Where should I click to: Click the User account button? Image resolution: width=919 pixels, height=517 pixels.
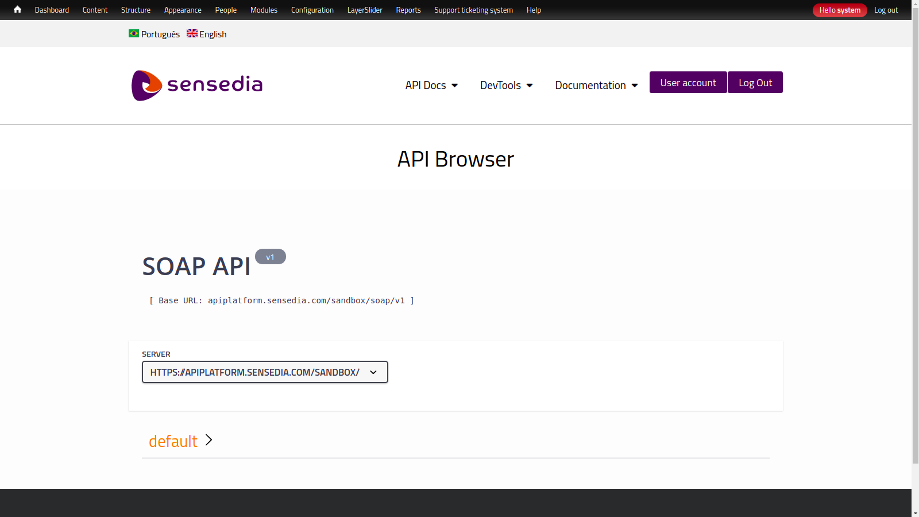point(688,82)
